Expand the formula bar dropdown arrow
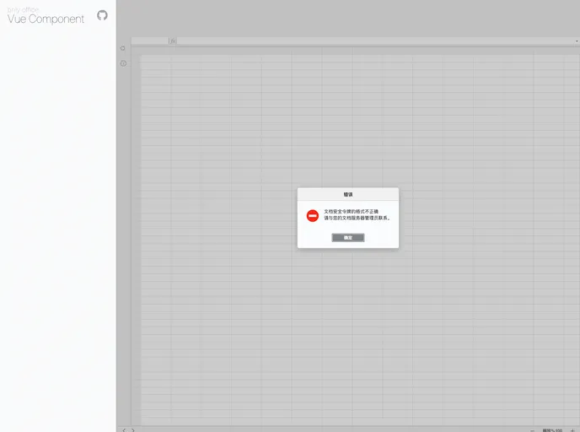This screenshot has width=580, height=432. pos(577,41)
